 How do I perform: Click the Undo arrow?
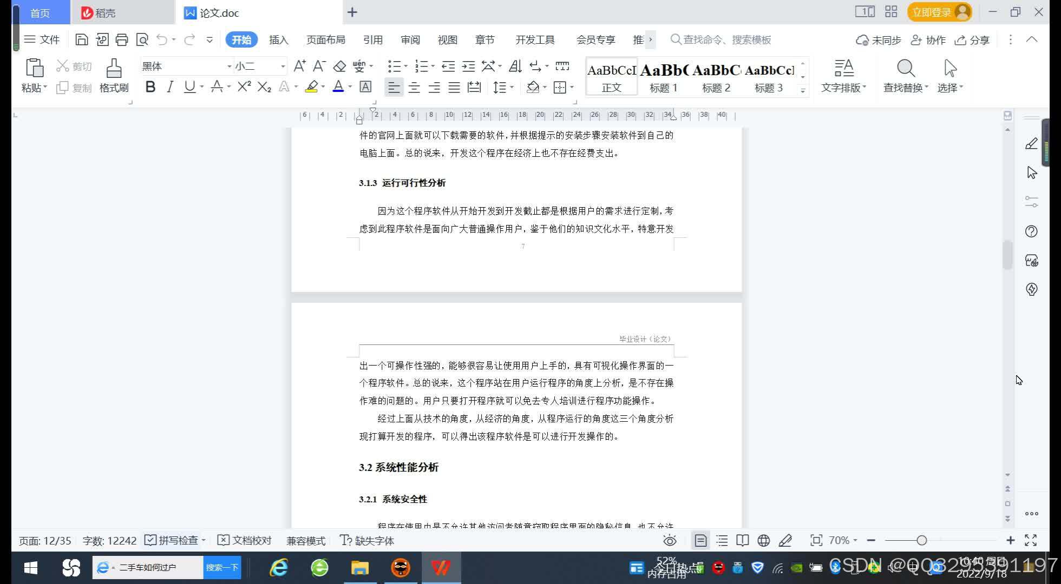[x=162, y=39]
